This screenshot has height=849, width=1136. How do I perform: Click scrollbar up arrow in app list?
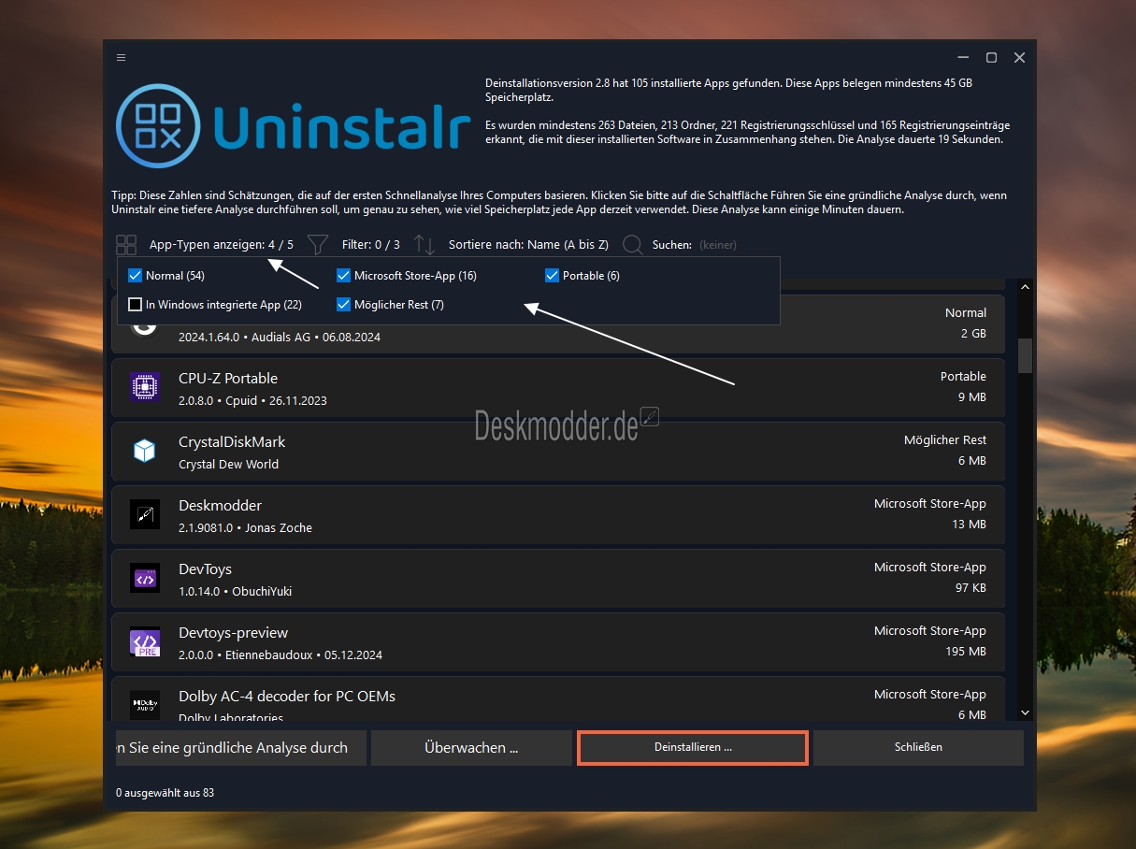[x=1025, y=287]
